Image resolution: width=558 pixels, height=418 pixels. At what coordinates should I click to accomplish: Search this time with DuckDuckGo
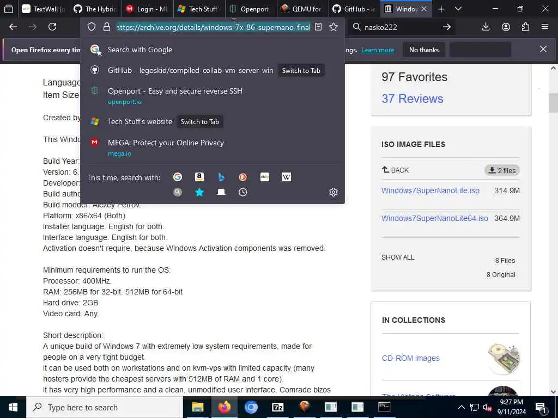tap(242, 177)
